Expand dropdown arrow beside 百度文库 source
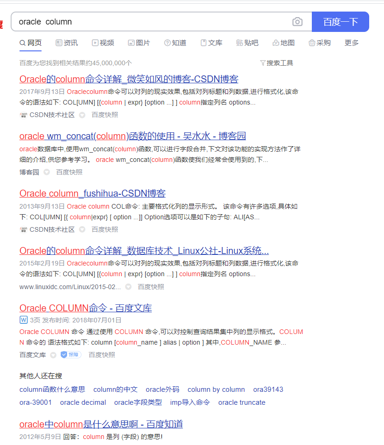 point(53,355)
